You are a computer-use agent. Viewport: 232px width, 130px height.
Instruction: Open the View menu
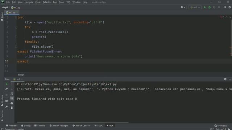point(20,2)
